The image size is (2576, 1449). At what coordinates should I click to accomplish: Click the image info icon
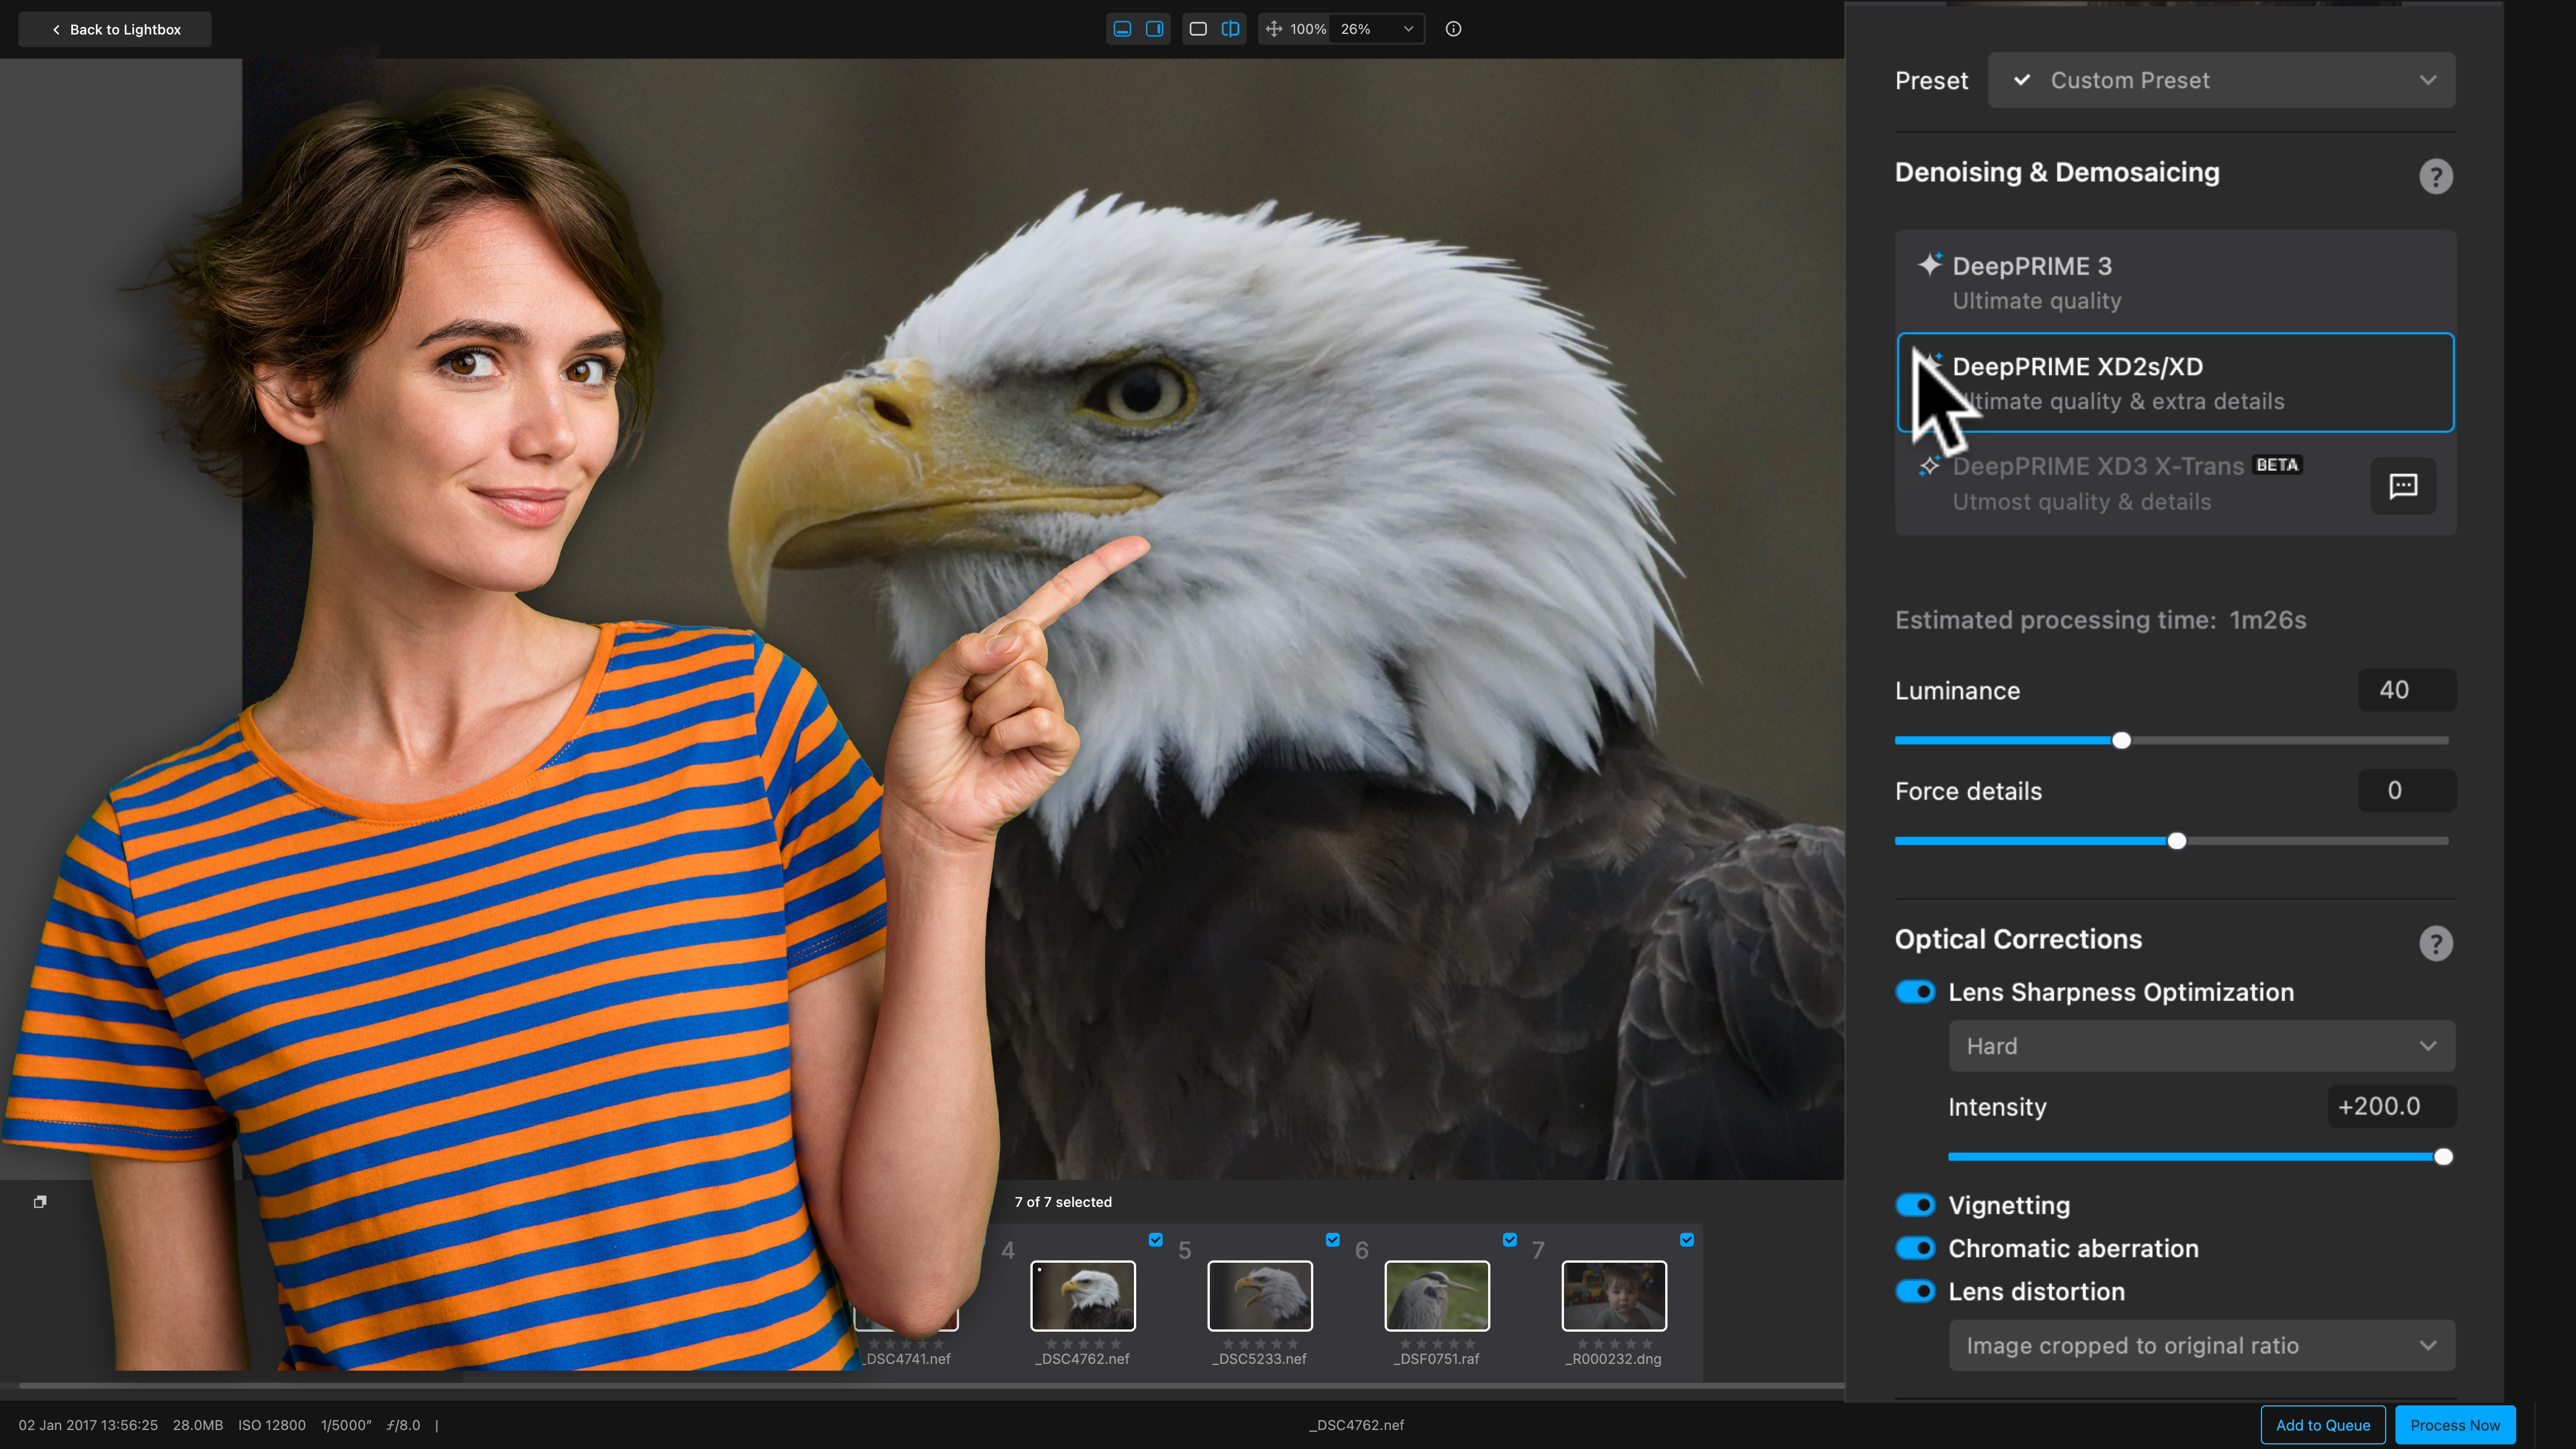point(1453,29)
